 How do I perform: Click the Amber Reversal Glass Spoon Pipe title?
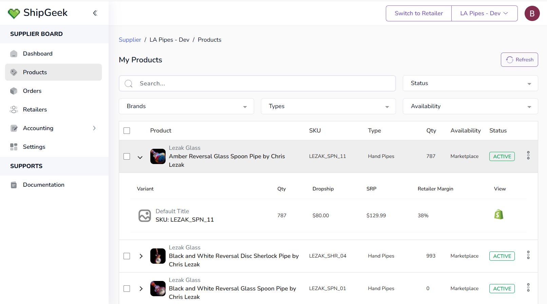coord(227,161)
